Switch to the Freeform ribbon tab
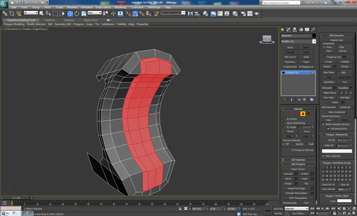The height and width of the screenshot is (216, 357). click(x=50, y=20)
